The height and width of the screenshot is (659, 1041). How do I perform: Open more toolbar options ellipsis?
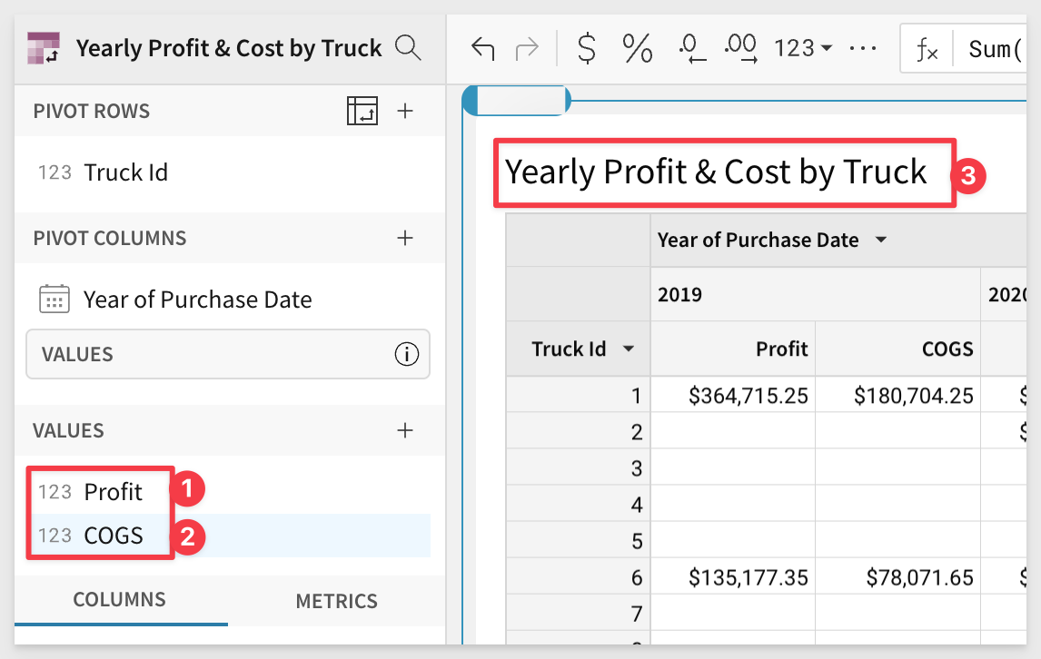(x=862, y=49)
